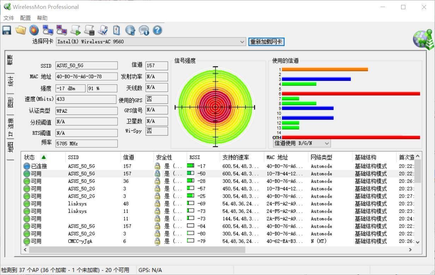
Task: Open help with the question mark icon
Action: click(x=157, y=30)
